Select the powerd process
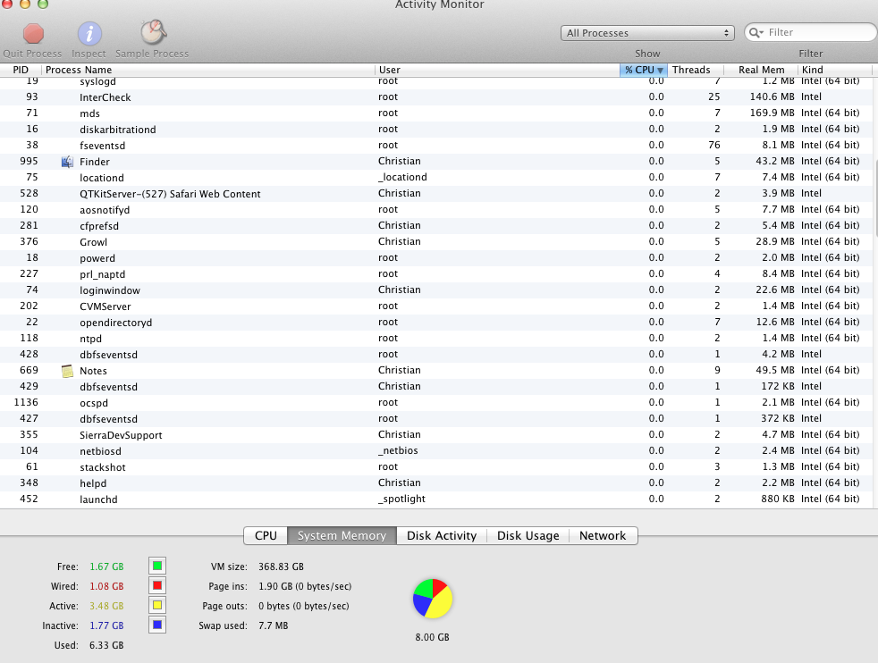Image resolution: width=878 pixels, height=663 pixels. [x=436, y=258]
